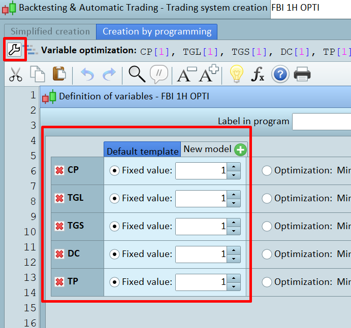Cut selected code with scissors icon
This screenshot has height=328, width=351.
15,75
